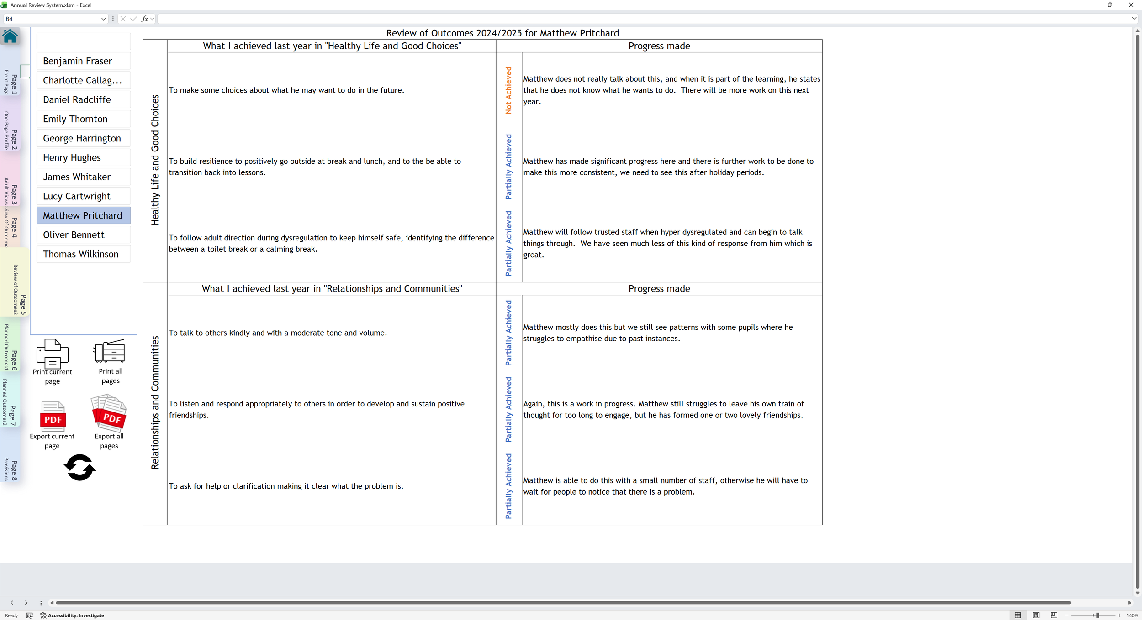Click the 160% zoom level value
The height and width of the screenshot is (620, 1142).
(1132, 616)
